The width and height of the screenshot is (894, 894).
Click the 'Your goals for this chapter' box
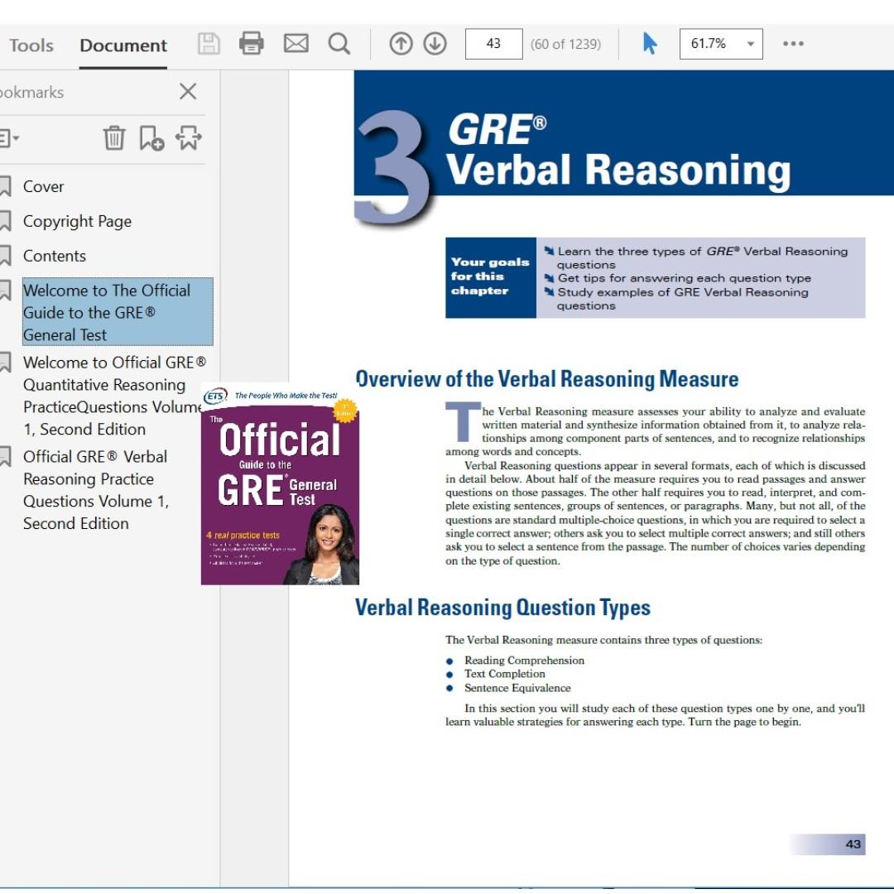click(490, 277)
